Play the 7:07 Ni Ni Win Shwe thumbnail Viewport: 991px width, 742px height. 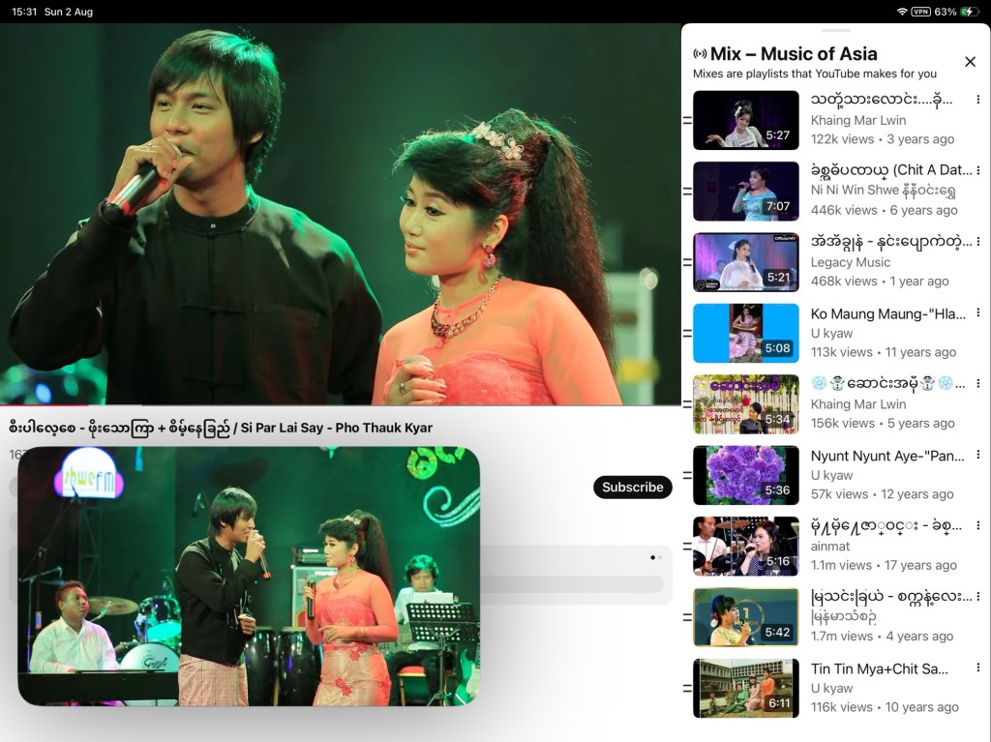pos(746,191)
